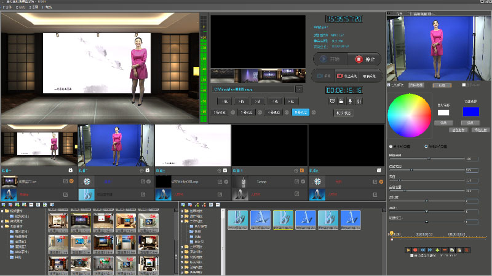This screenshot has height=276, width=492.
Task: Toggle the lock icon on first channel header
Action: [x=71, y=171]
